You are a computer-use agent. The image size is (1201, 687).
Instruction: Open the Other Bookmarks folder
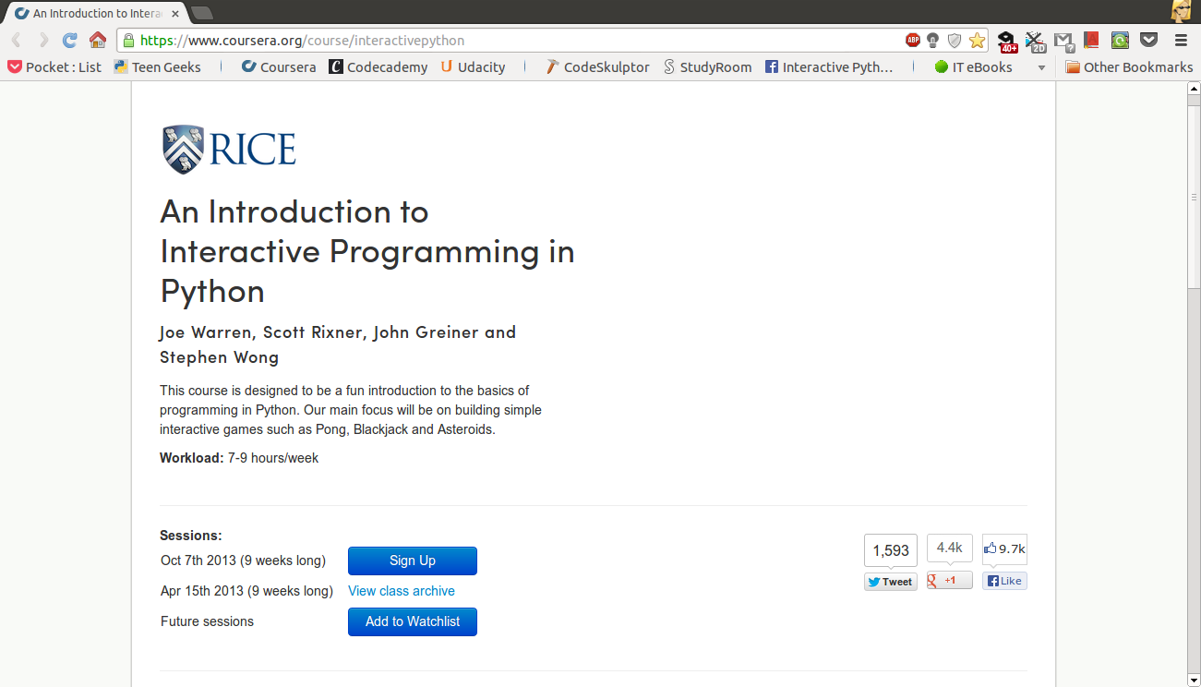tap(1129, 67)
